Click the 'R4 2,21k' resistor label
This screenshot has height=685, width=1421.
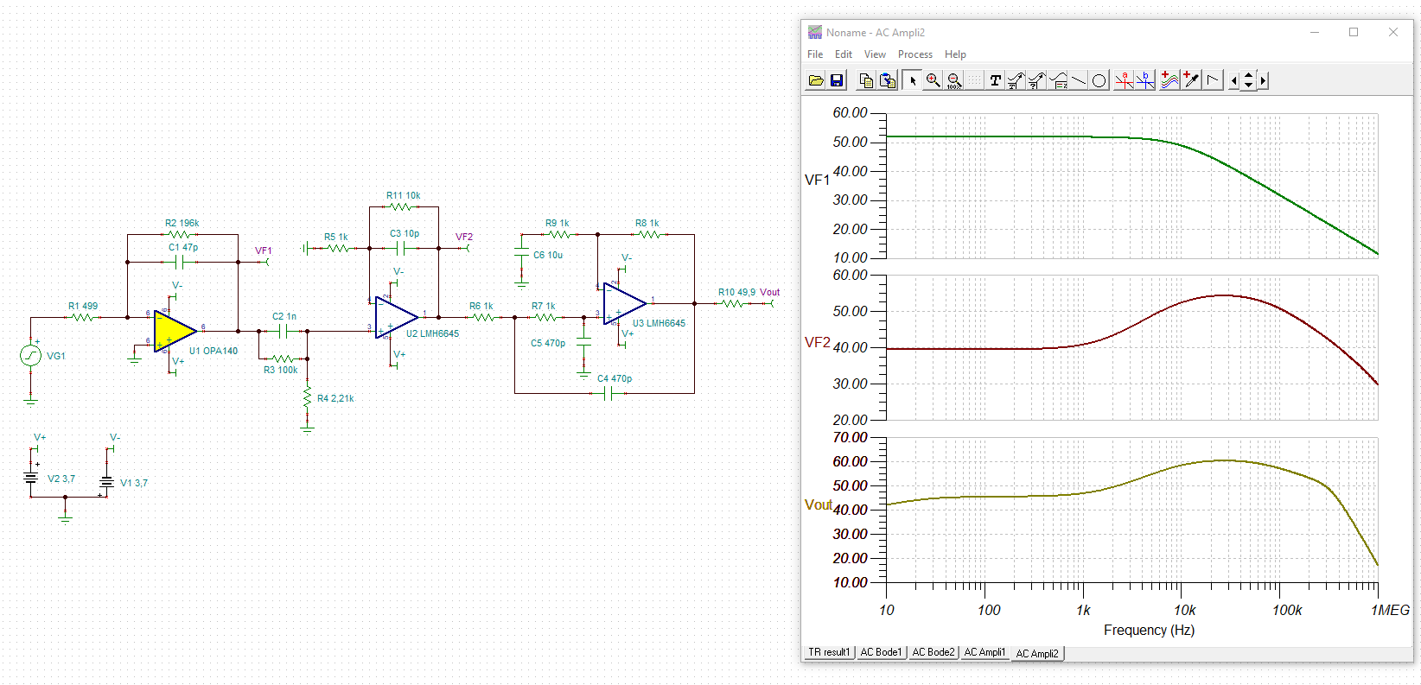pyautogui.click(x=335, y=398)
